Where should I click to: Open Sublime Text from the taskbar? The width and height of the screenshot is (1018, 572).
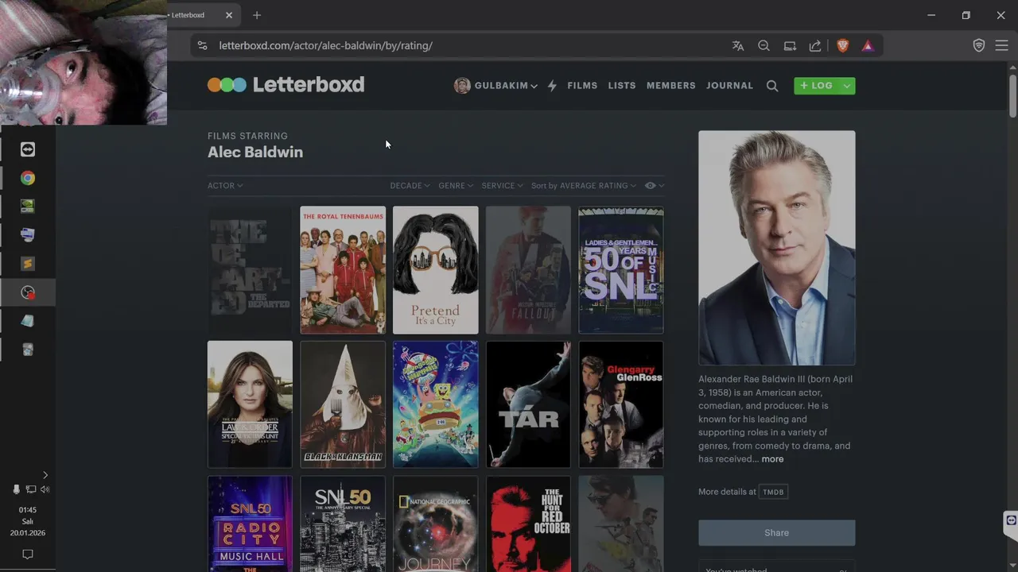coord(28,264)
